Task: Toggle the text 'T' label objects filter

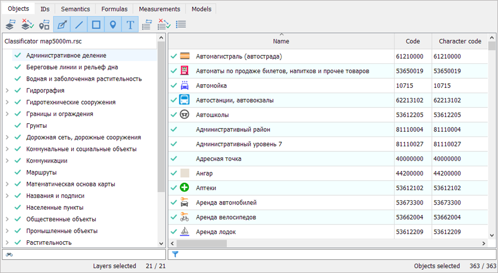Action: [131, 25]
